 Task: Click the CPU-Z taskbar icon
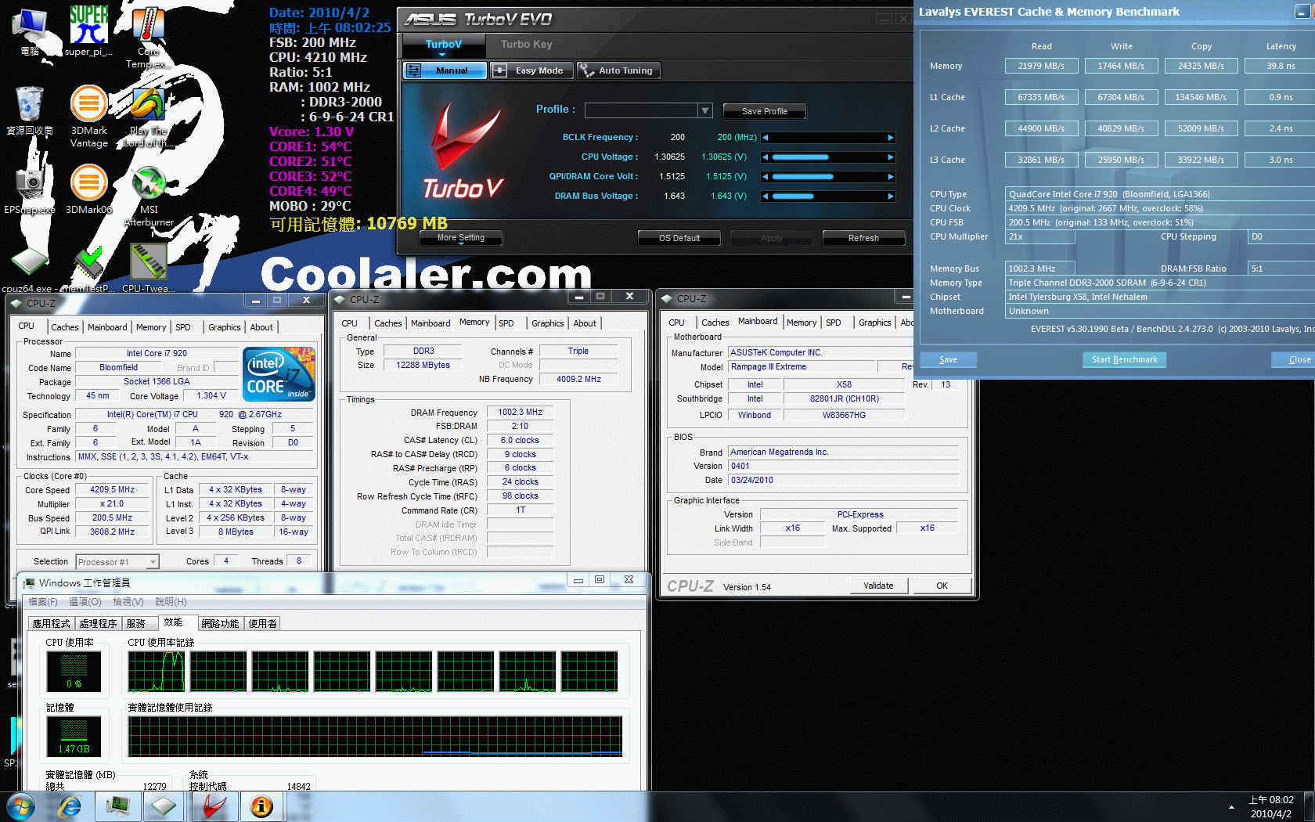pyautogui.click(x=164, y=806)
